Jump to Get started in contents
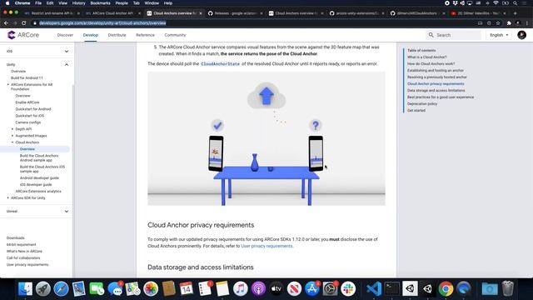This screenshot has height=300, width=533. click(416, 111)
